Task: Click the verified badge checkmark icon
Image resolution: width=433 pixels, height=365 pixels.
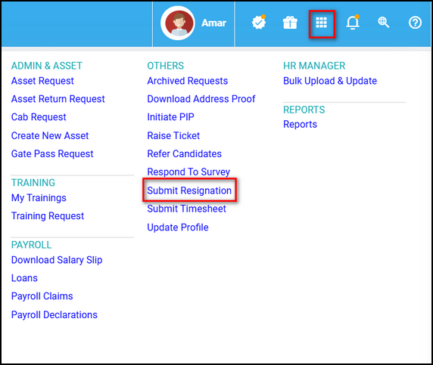Action: coord(259,22)
